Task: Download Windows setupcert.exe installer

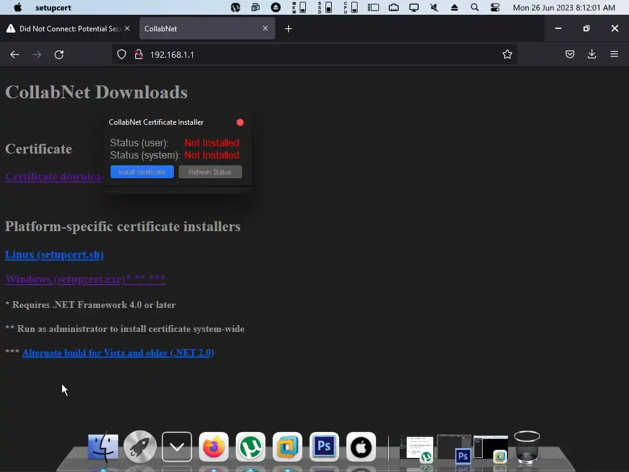Action: click(85, 278)
